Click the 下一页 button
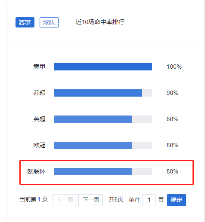The image size is (205, 222). click(x=91, y=200)
